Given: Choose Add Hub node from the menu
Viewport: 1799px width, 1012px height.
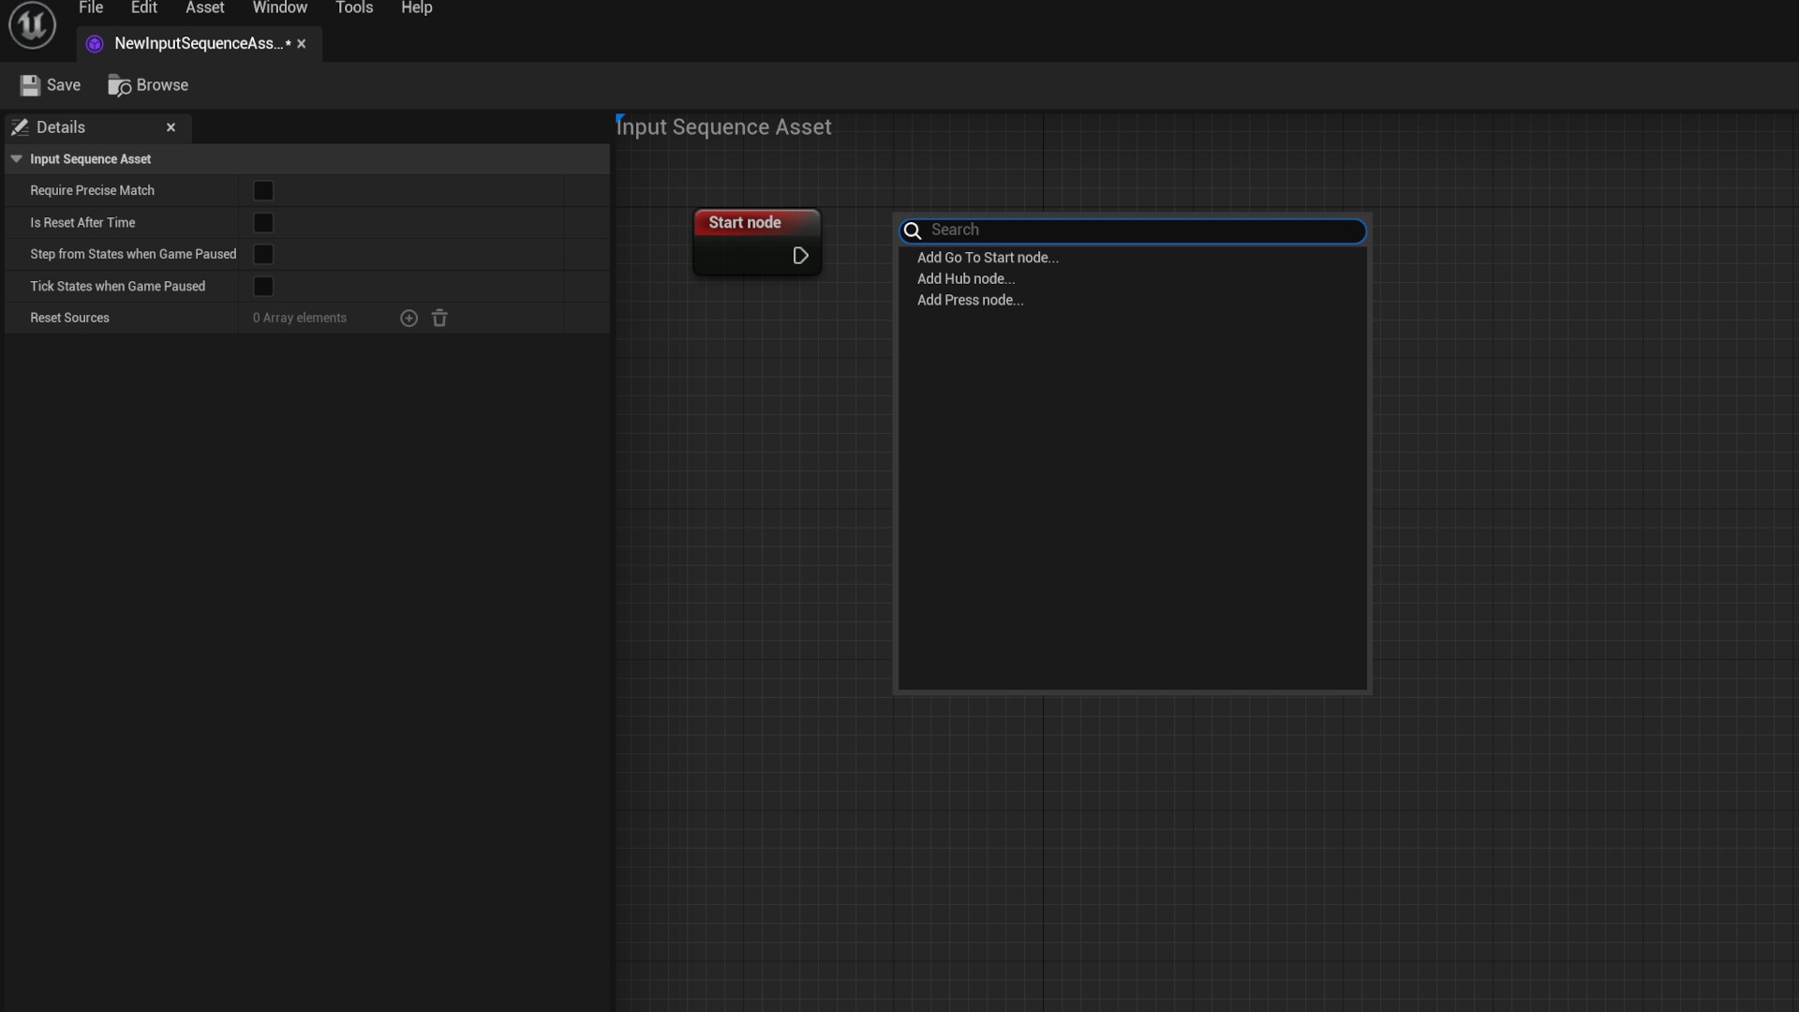Looking at the screenshot, I should [x=966, y=278].
